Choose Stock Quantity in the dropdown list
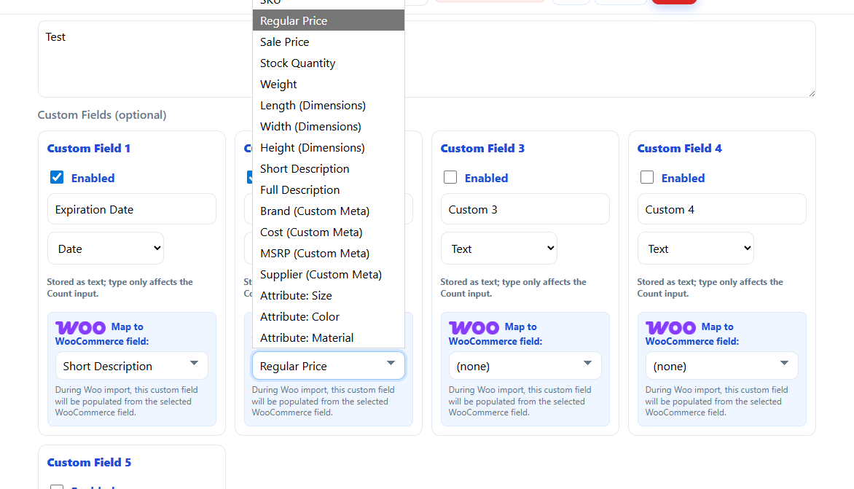Image resolution: width=854 pixels, height=489 pixels. point(297,63)
